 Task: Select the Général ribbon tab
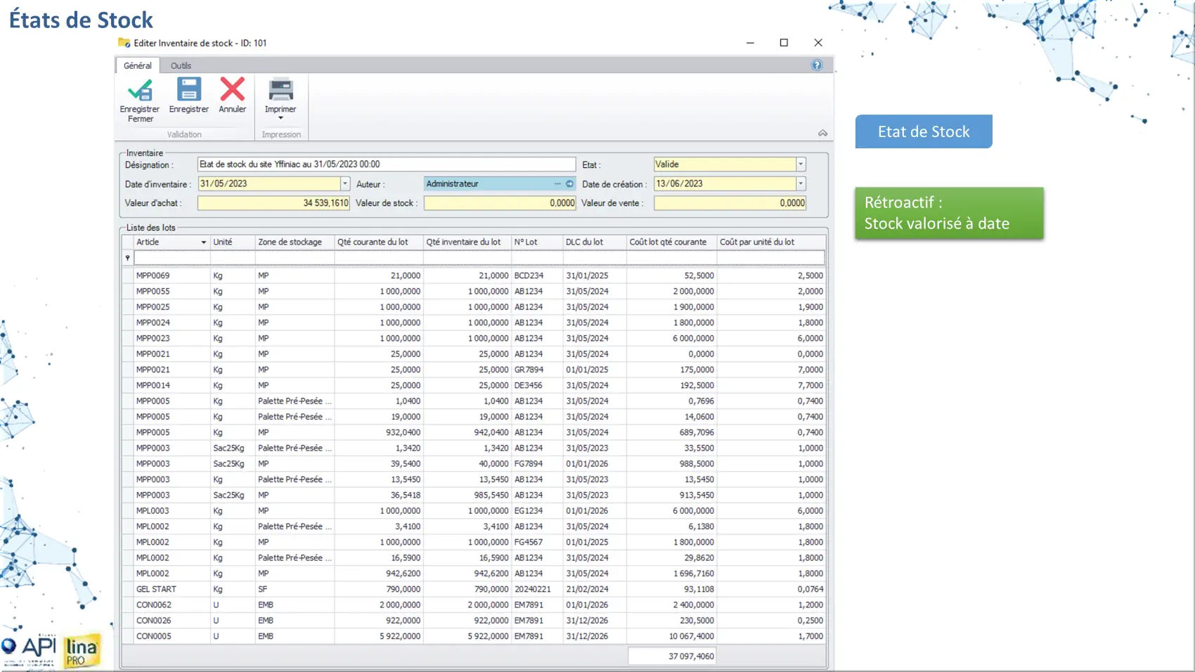[x=138, y=65]
